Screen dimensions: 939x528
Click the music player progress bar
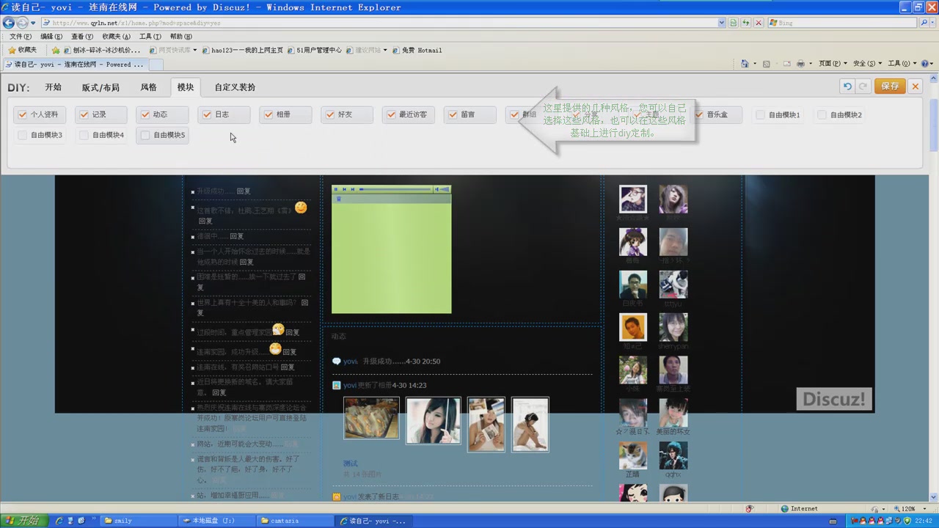(396, 189)
